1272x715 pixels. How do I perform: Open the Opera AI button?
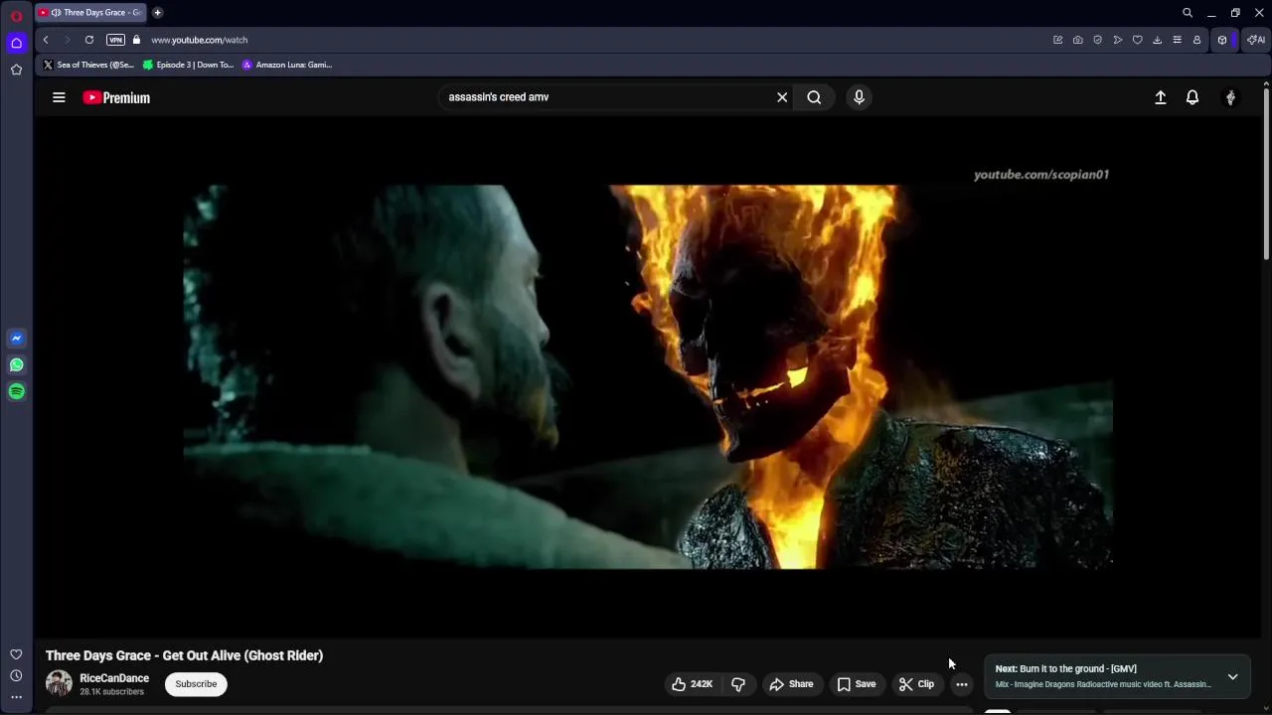pyautogui.click(x=1257, y=40)
